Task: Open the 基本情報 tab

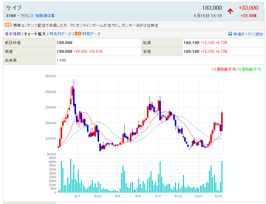Action: [x=13, y=34]
